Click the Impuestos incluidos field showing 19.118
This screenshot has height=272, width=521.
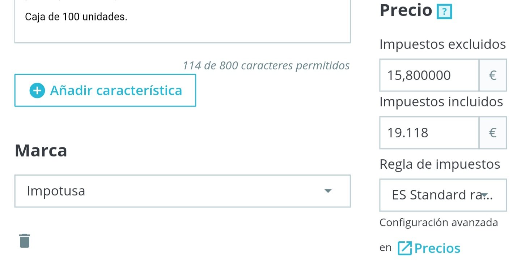point(429,133)
